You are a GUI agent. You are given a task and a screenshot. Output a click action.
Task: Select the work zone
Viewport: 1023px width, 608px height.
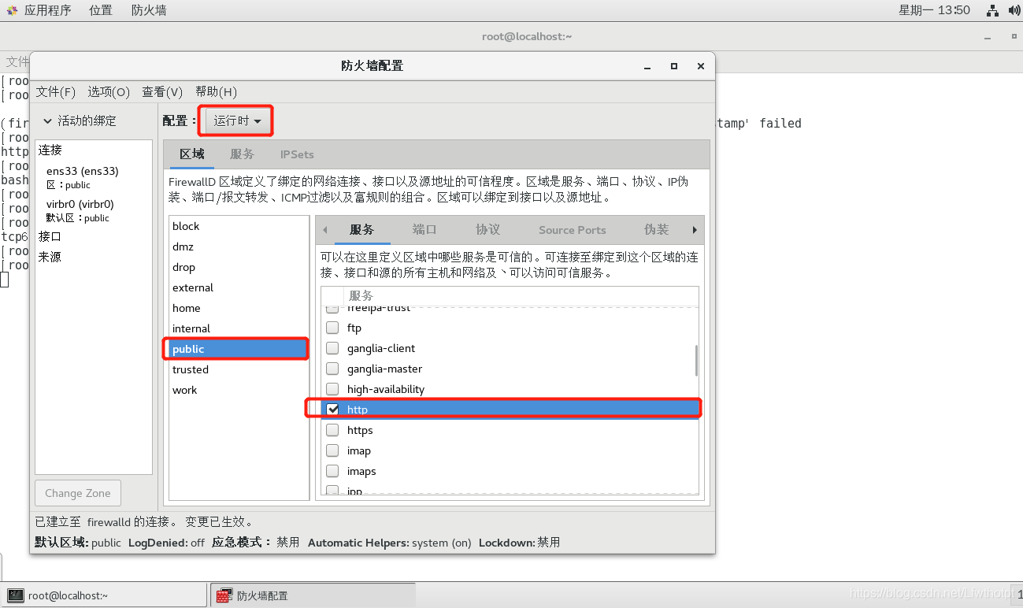click(x=239, y=390)
